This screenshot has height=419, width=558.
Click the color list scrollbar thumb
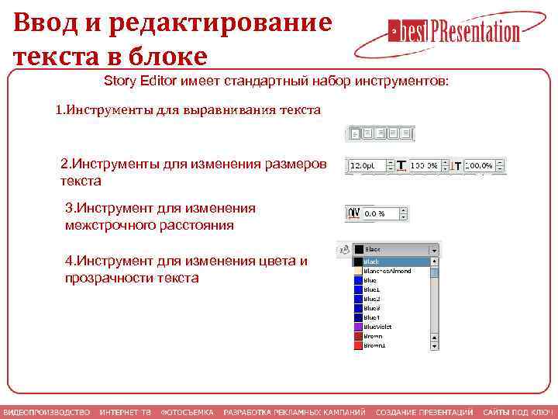(434, 272)
